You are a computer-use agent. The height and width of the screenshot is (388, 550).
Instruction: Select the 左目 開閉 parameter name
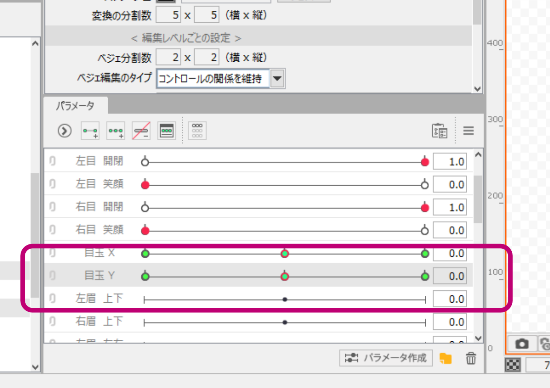pos(99,161)
